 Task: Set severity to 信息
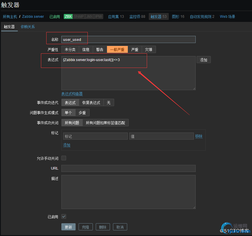[x=86, y=50]
